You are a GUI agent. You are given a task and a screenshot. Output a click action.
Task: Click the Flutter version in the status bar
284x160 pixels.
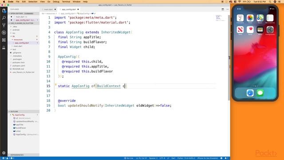pos(186,158)
